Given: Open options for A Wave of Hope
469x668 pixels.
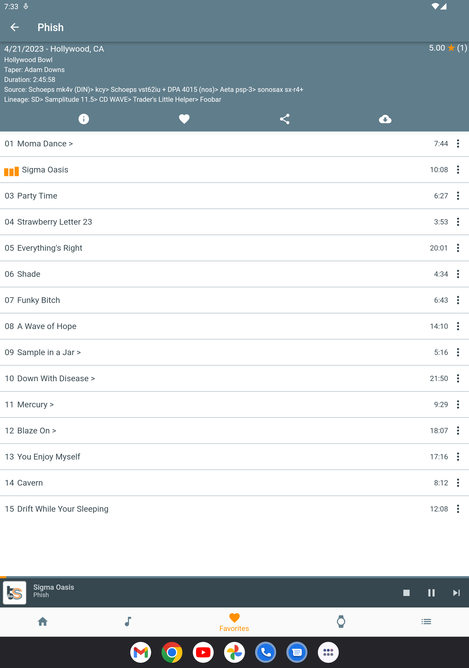Looking at the screenshot, I should pos(458,326).
